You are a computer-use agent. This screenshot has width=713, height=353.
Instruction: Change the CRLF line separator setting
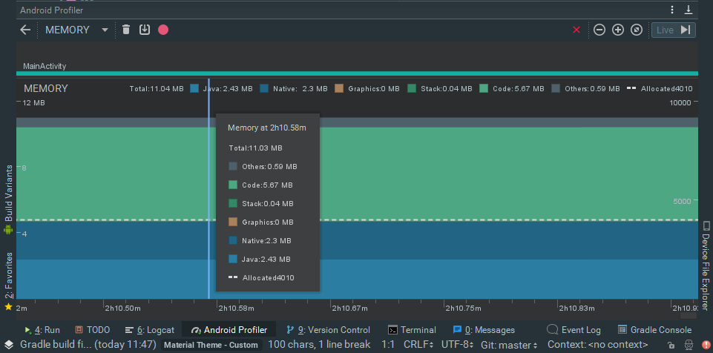click(418, 345)
